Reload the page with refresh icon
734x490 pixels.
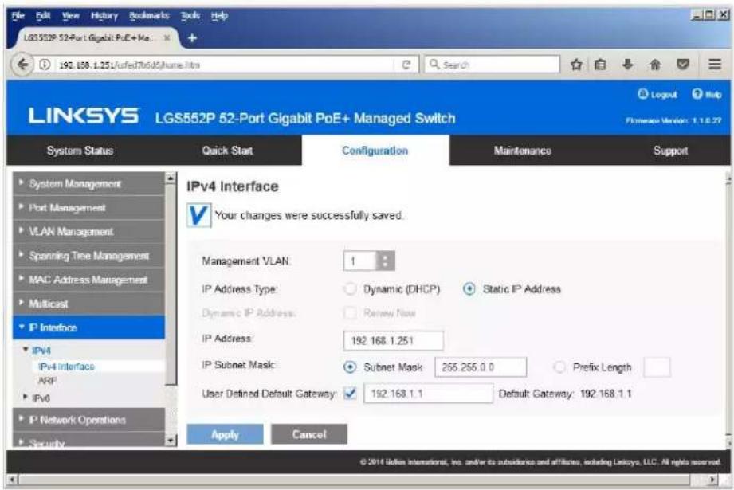tap(406, 65)
